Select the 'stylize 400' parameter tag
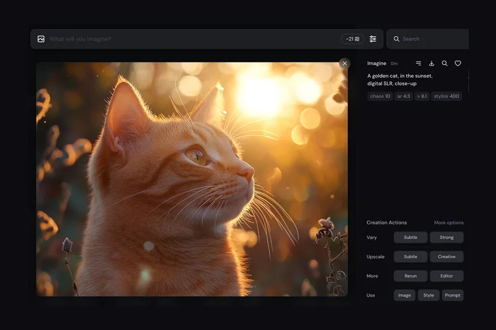 tap(446, 96)
